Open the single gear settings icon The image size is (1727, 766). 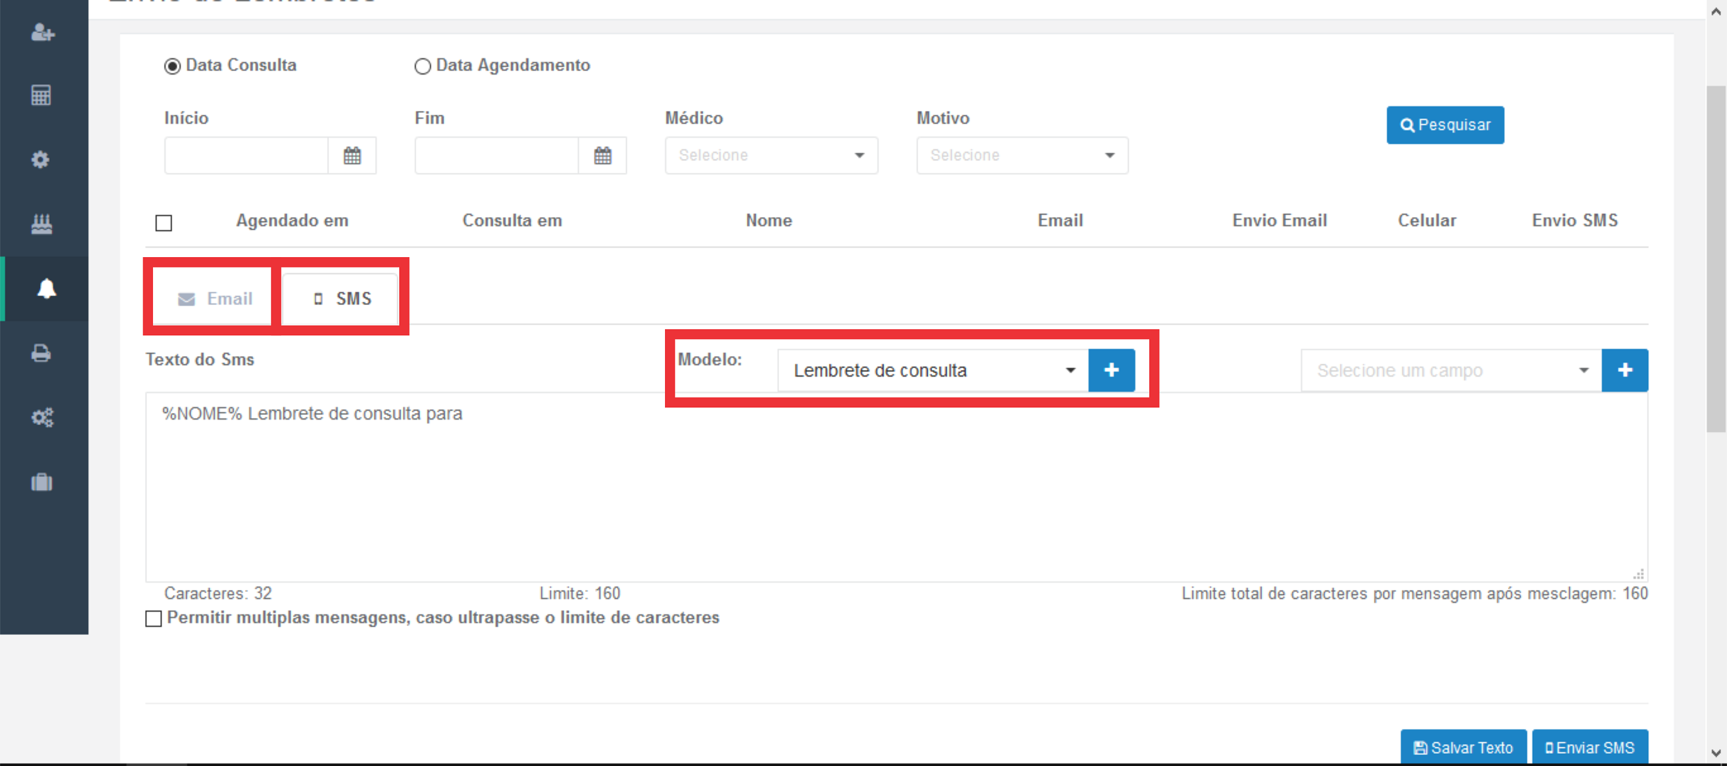[40, 160]
